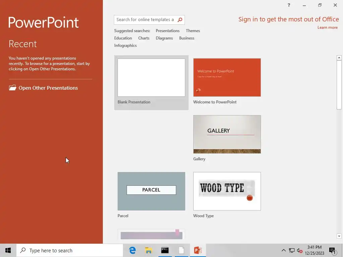Screen dimensions: 343x257
Task: Open the Infographics suggested search
Action: (x=125, y=46)
